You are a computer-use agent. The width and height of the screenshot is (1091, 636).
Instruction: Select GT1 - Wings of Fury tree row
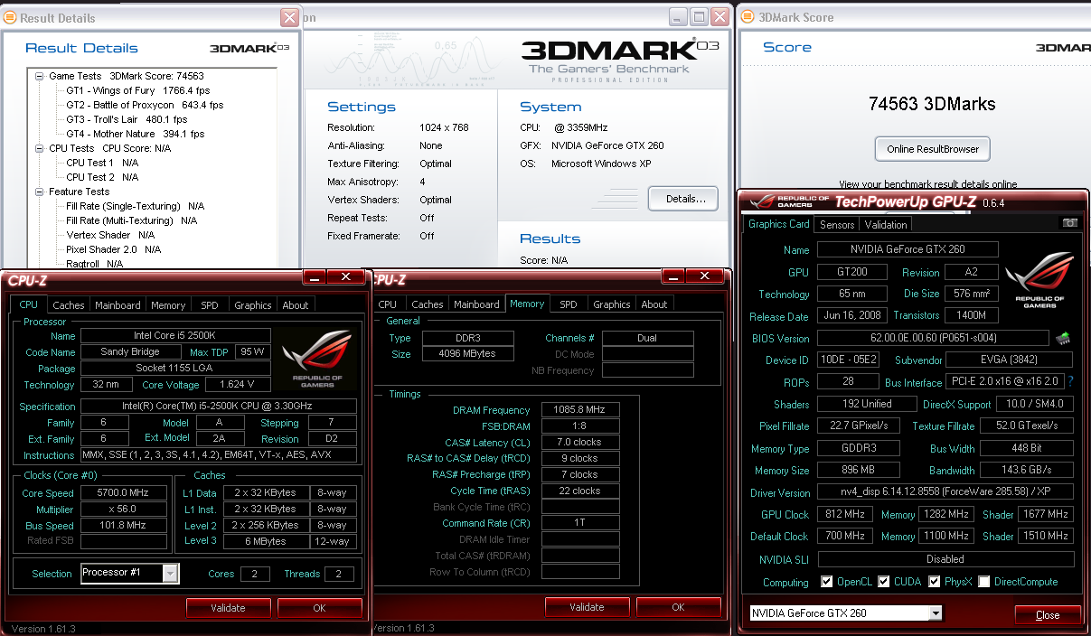coord(138,90)
